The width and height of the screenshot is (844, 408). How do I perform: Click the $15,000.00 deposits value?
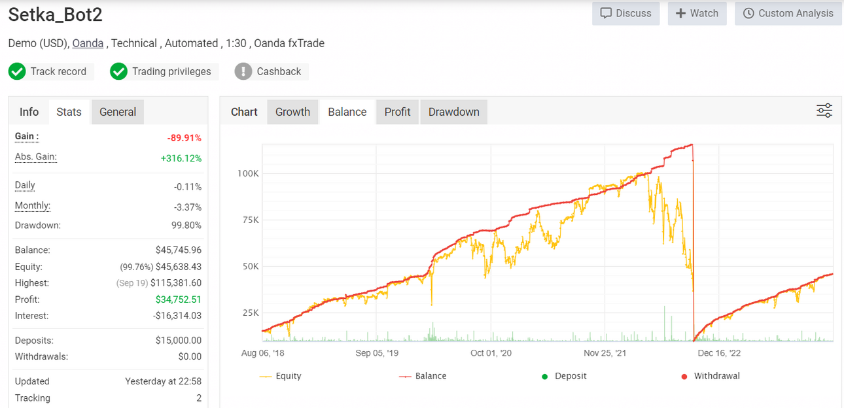179,340
